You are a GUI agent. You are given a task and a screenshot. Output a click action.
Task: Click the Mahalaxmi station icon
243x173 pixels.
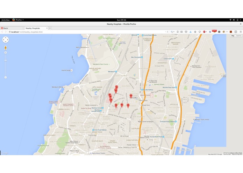click(116, 71)
